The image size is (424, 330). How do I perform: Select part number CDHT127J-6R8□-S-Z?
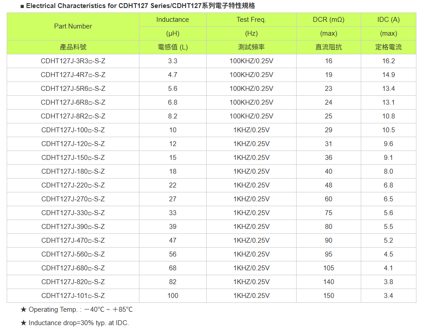pos(73,102)
